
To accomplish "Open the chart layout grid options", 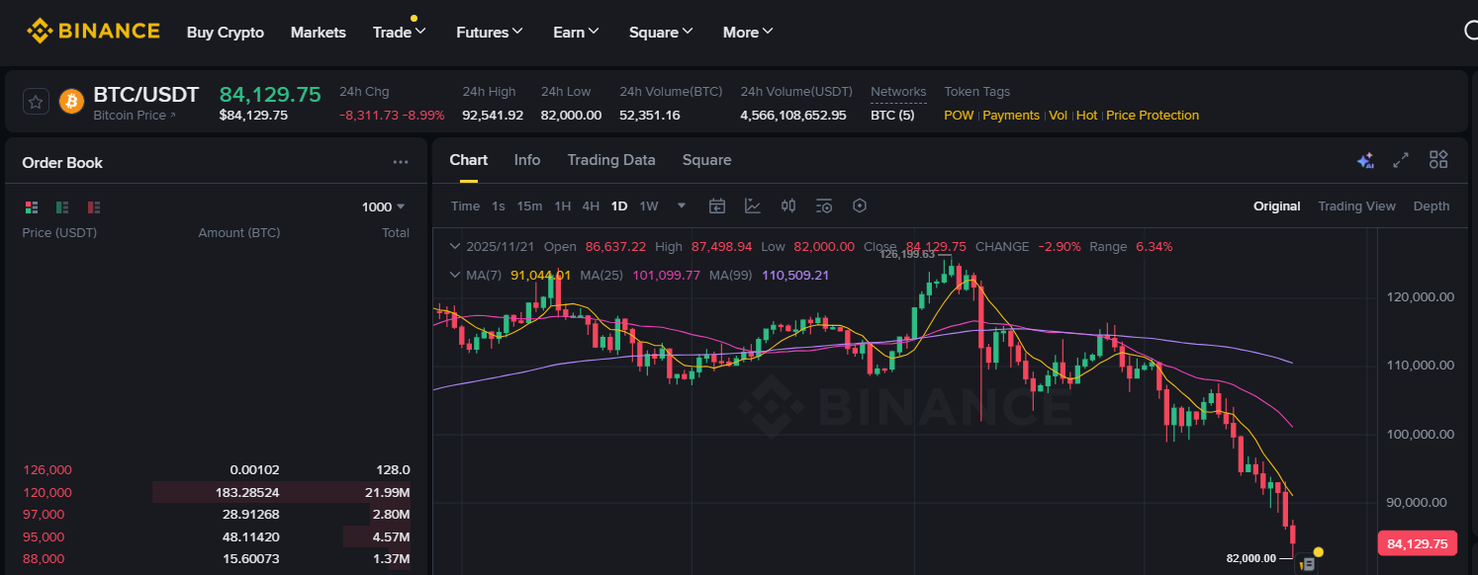I will click(1438, 159).
